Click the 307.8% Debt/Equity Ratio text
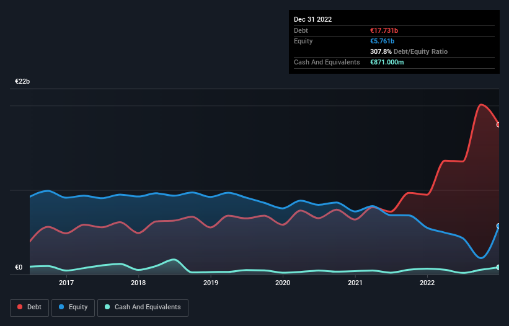Image resolution: width=509 pixels, height=326 pixels. pyautogui.click(x=409, y=51)
